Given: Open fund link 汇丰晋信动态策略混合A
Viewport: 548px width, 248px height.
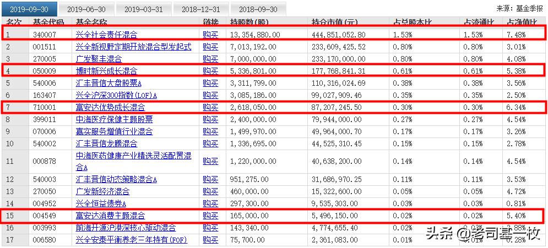Looking at the screenshot, I should pos(116,180).
